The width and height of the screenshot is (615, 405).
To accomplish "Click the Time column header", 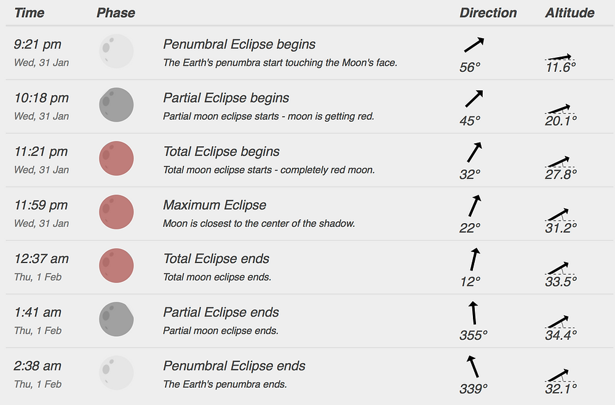I will tap(30, 13).
